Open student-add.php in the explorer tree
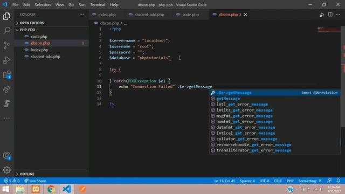 tap(45, 57)
